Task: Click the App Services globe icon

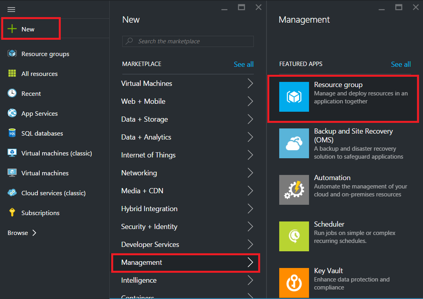Action: [12, 113]
